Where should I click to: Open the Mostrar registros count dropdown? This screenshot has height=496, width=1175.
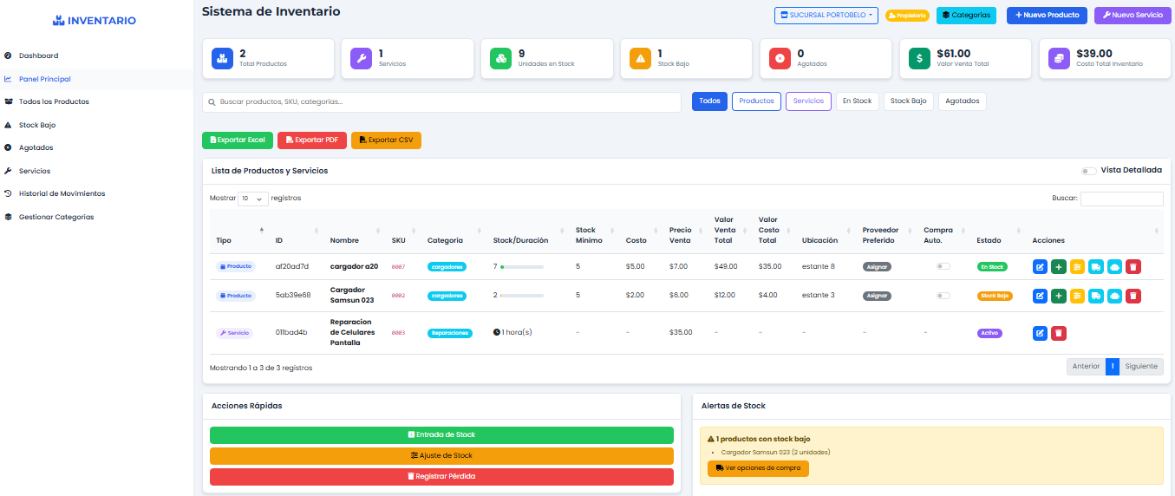click(253, 199)
